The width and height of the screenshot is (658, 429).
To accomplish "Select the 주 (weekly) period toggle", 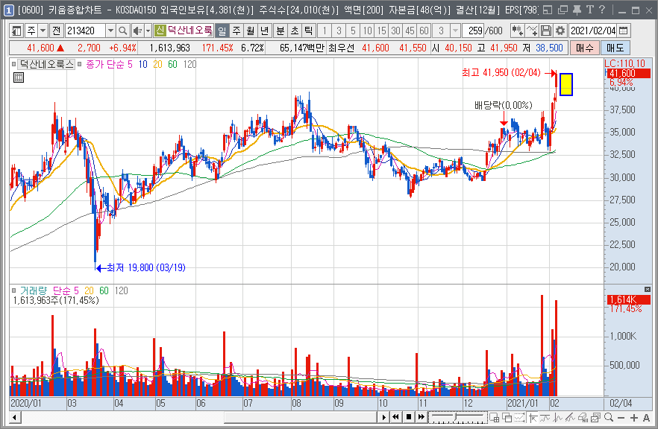I will tap(236, 31).
